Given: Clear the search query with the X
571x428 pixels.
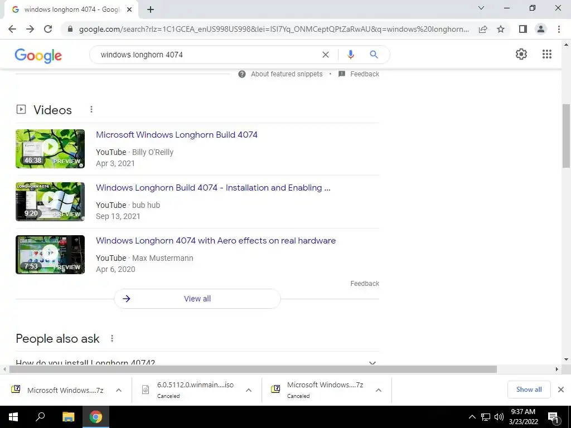Looking at the screenshot, I should 326,55.
